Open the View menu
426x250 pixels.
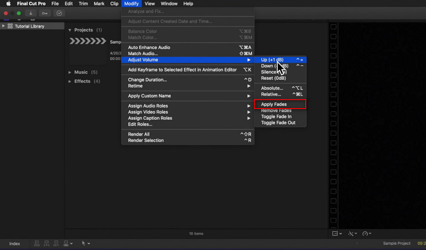click(150, 4)
